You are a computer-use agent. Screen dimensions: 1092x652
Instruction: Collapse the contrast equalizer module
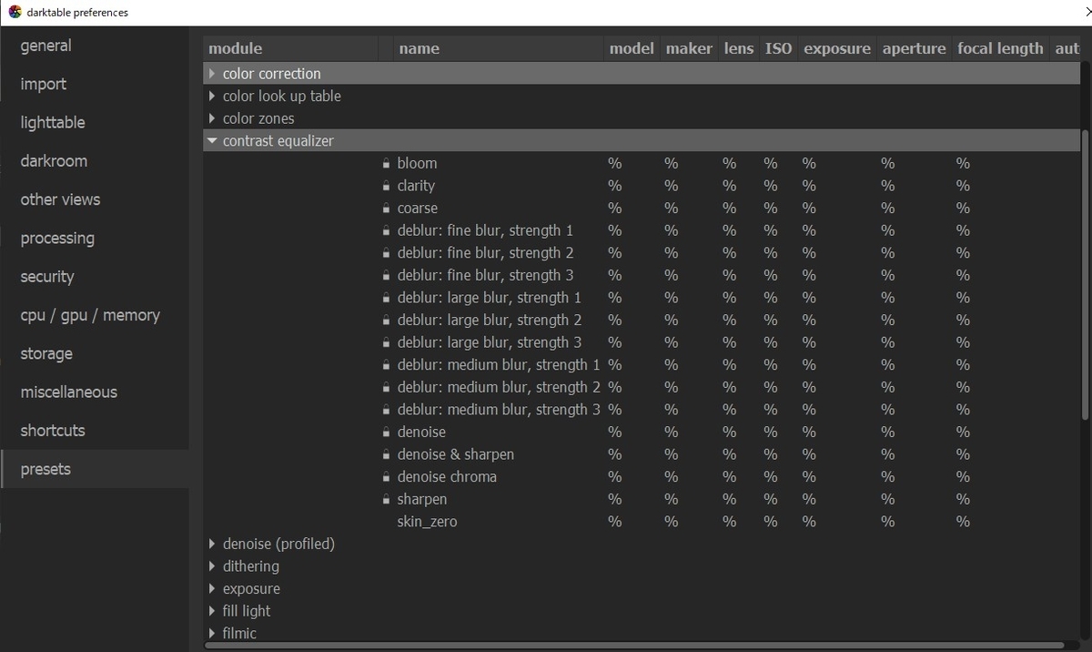213,141
